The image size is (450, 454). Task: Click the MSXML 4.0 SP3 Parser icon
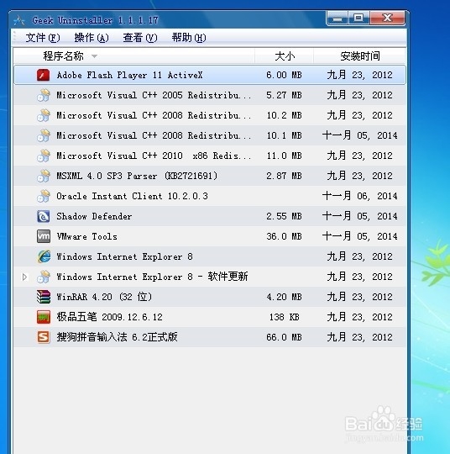click(x=43, y=176)
